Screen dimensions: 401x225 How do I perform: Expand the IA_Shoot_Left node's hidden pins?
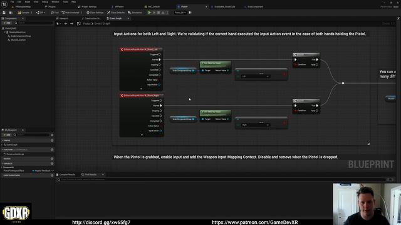click(141, 89)
